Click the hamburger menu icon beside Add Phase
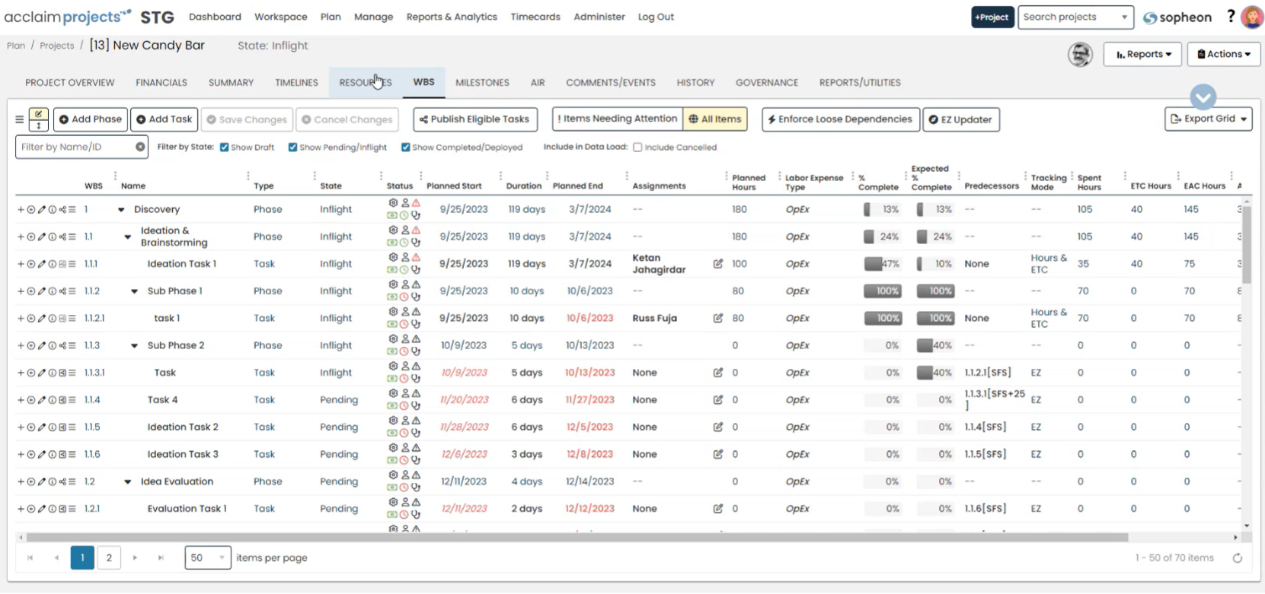 tap(19, 119)
